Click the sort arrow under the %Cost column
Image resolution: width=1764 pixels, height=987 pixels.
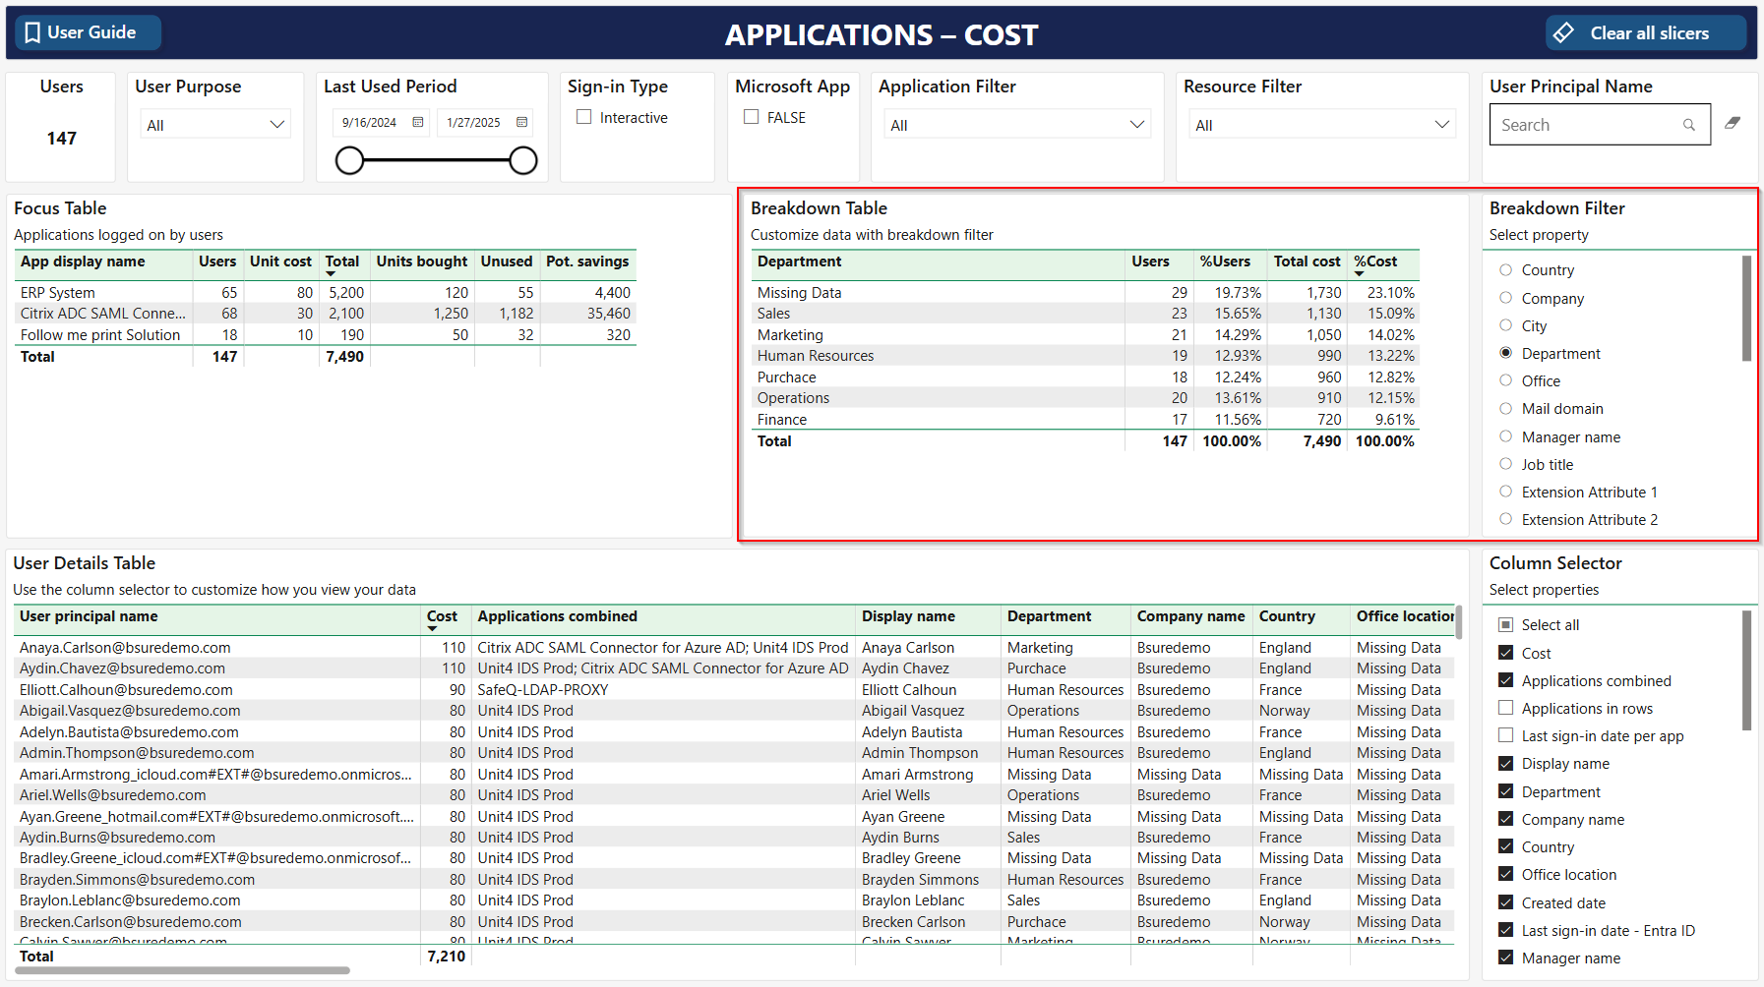point(1359,273)
